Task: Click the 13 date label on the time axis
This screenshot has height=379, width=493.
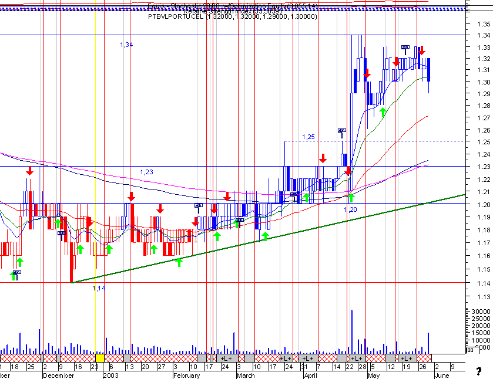Action: point(129,367)
